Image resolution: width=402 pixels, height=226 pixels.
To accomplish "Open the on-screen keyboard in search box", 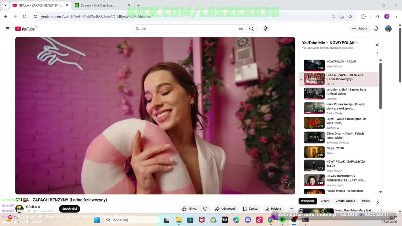I will click(241, 29).
